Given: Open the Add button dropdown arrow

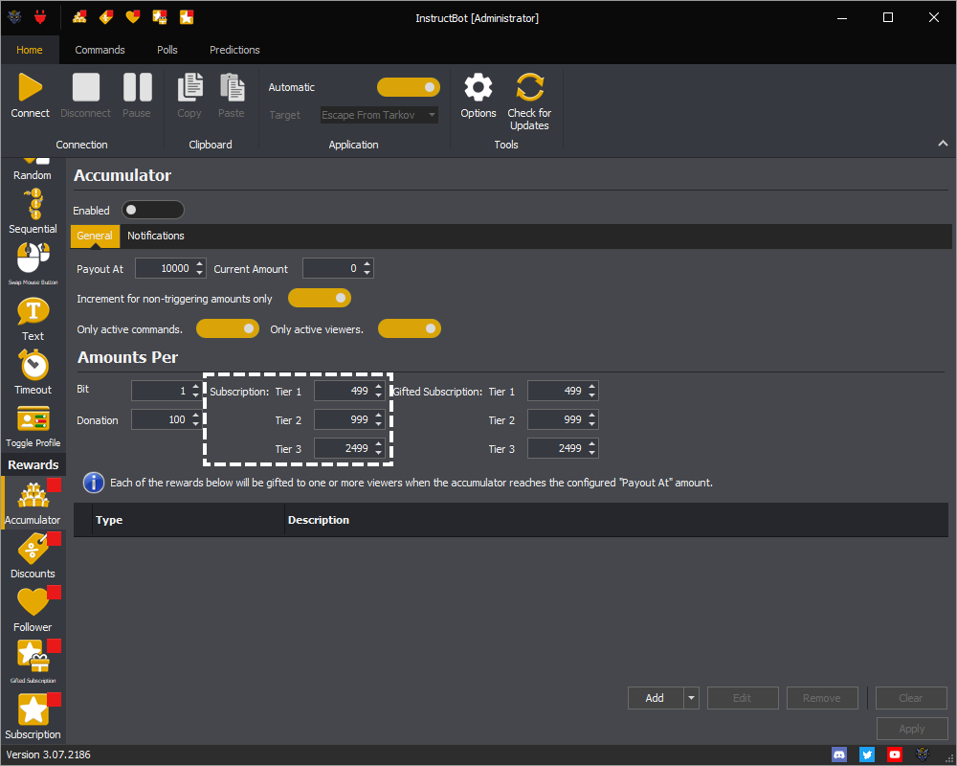Looking at the screenshot, I should click(692, 698).
